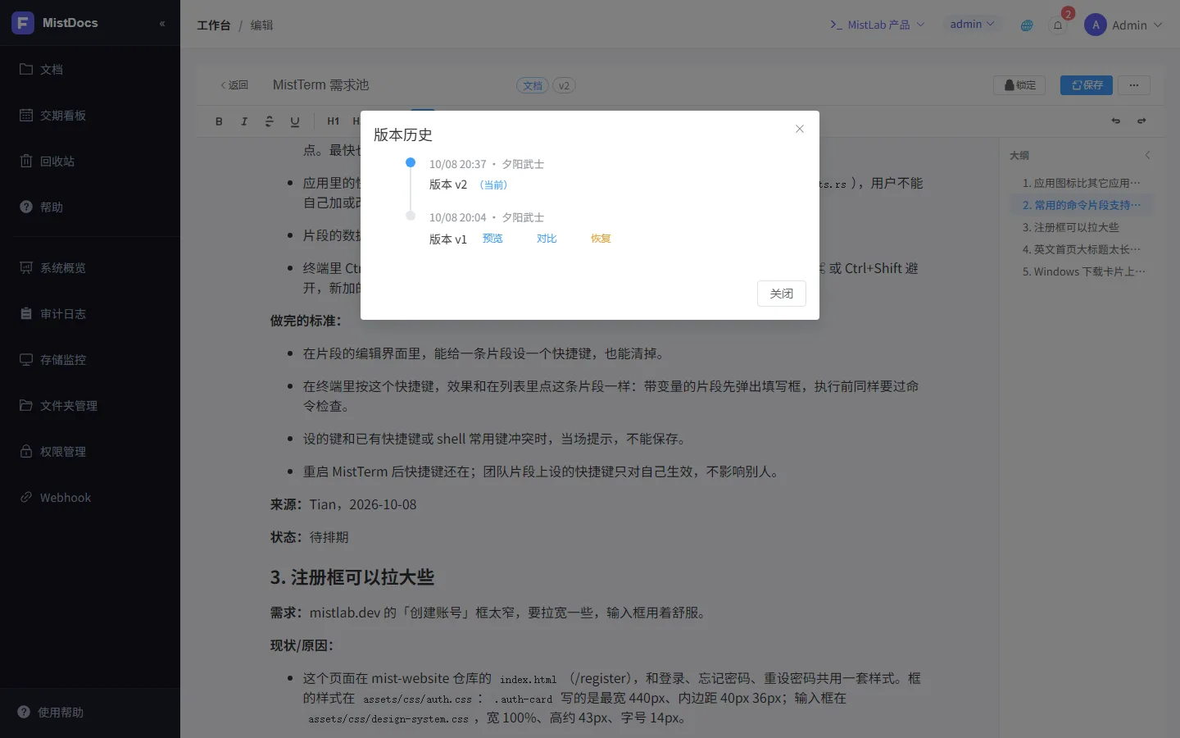Viewport: 1180px width, 738px height.
Task: Close the 版本历史 dialog with X icon
Action: [x=800, y=129]
